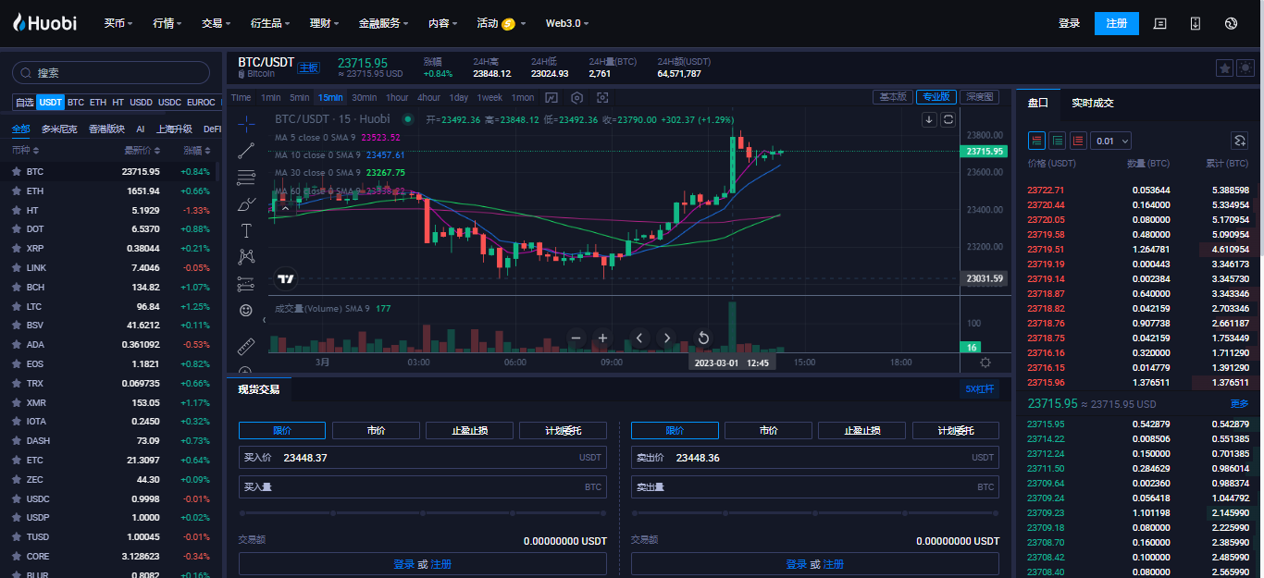
Task: Expand the 理财 menu dropdown
Action: click(x=325, y=23)
